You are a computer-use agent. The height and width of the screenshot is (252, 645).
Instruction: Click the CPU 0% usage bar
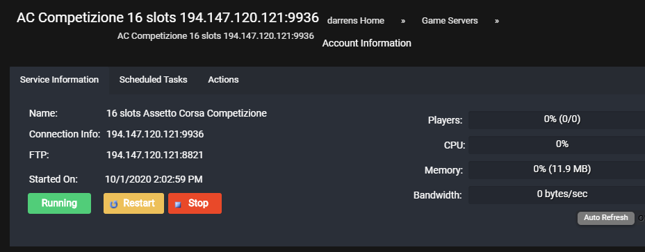tap(557, 144)
